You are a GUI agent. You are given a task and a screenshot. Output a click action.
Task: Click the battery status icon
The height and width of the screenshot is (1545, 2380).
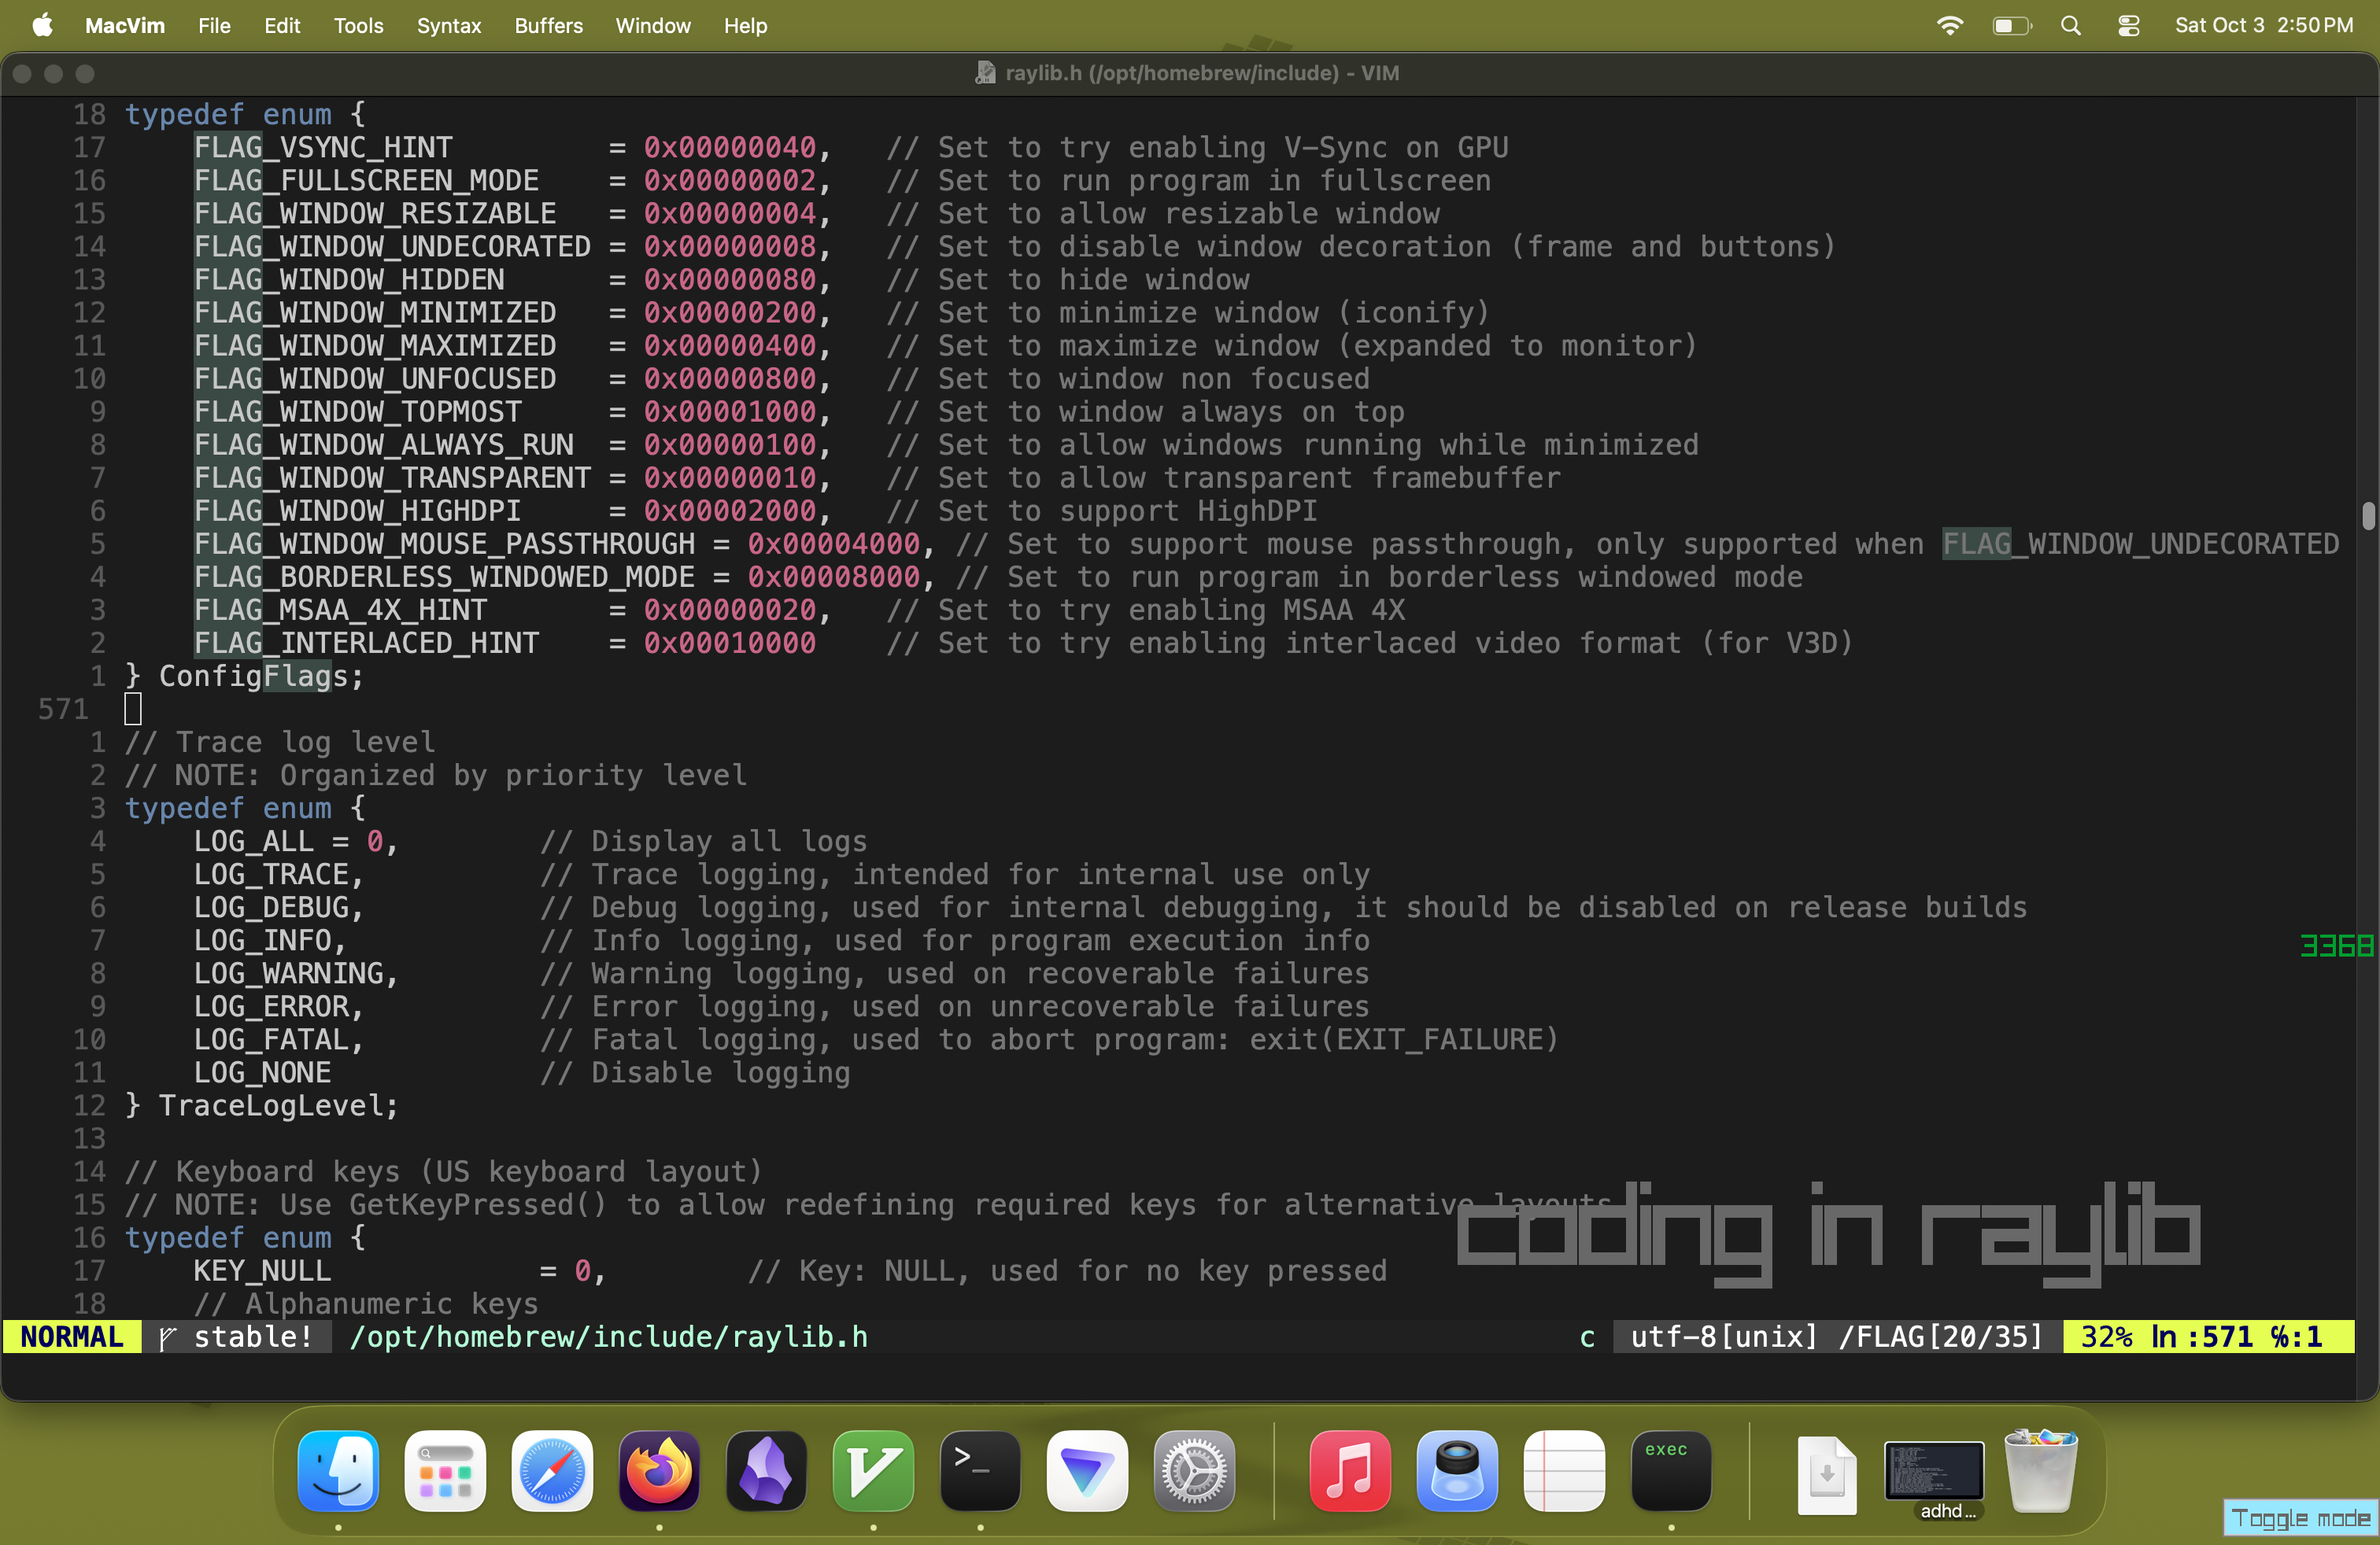tap(2012, 25)
